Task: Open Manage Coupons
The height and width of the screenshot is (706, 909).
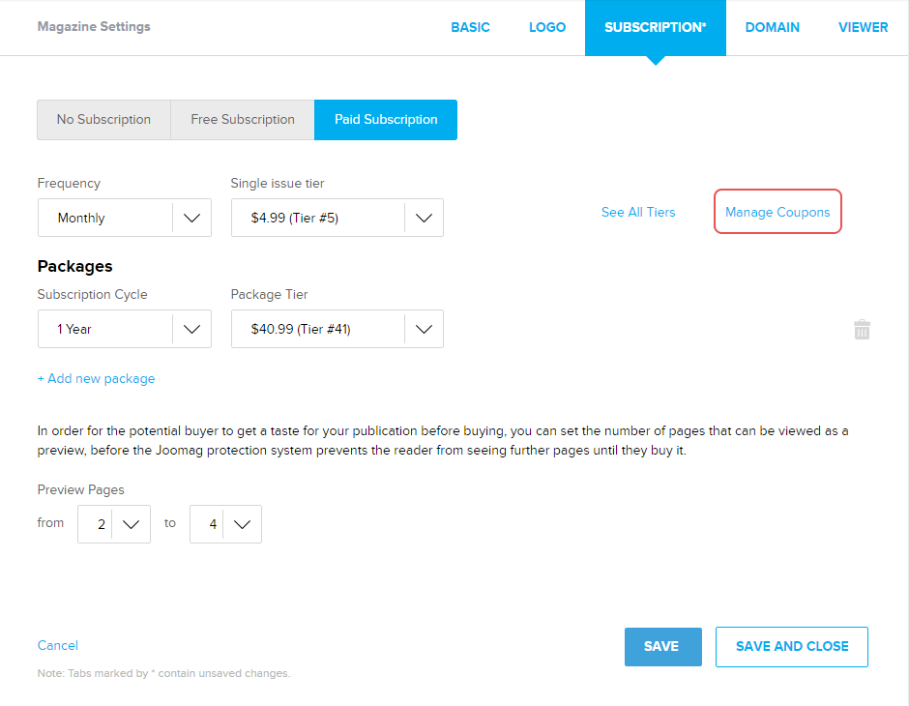Action: point(777,212)
